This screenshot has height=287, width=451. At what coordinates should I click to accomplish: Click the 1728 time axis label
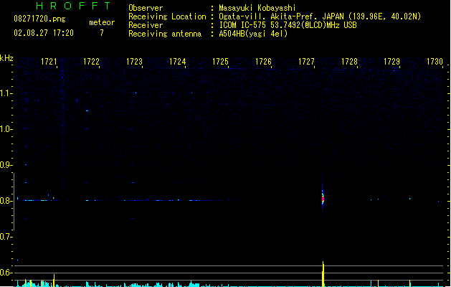pyautogui.click(x=349, y=62)
